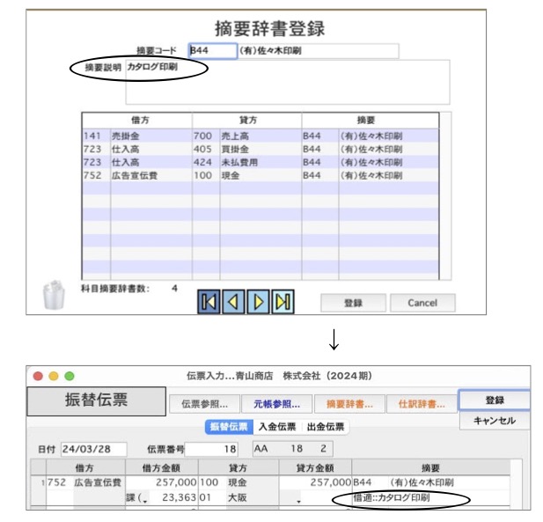543x522 pixels.
Task: Jump to first record navigation arrow
Action: (x=209, y=302)
